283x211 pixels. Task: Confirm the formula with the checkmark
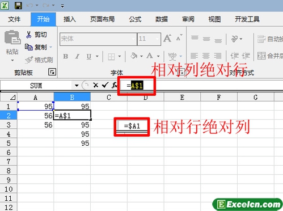pos(105,85)
